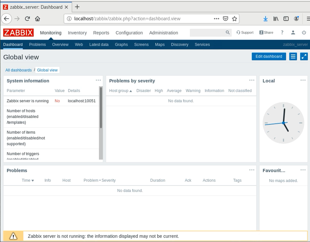Log out with the power icon
The image size is (310, 242).
[x=304, y=32]
